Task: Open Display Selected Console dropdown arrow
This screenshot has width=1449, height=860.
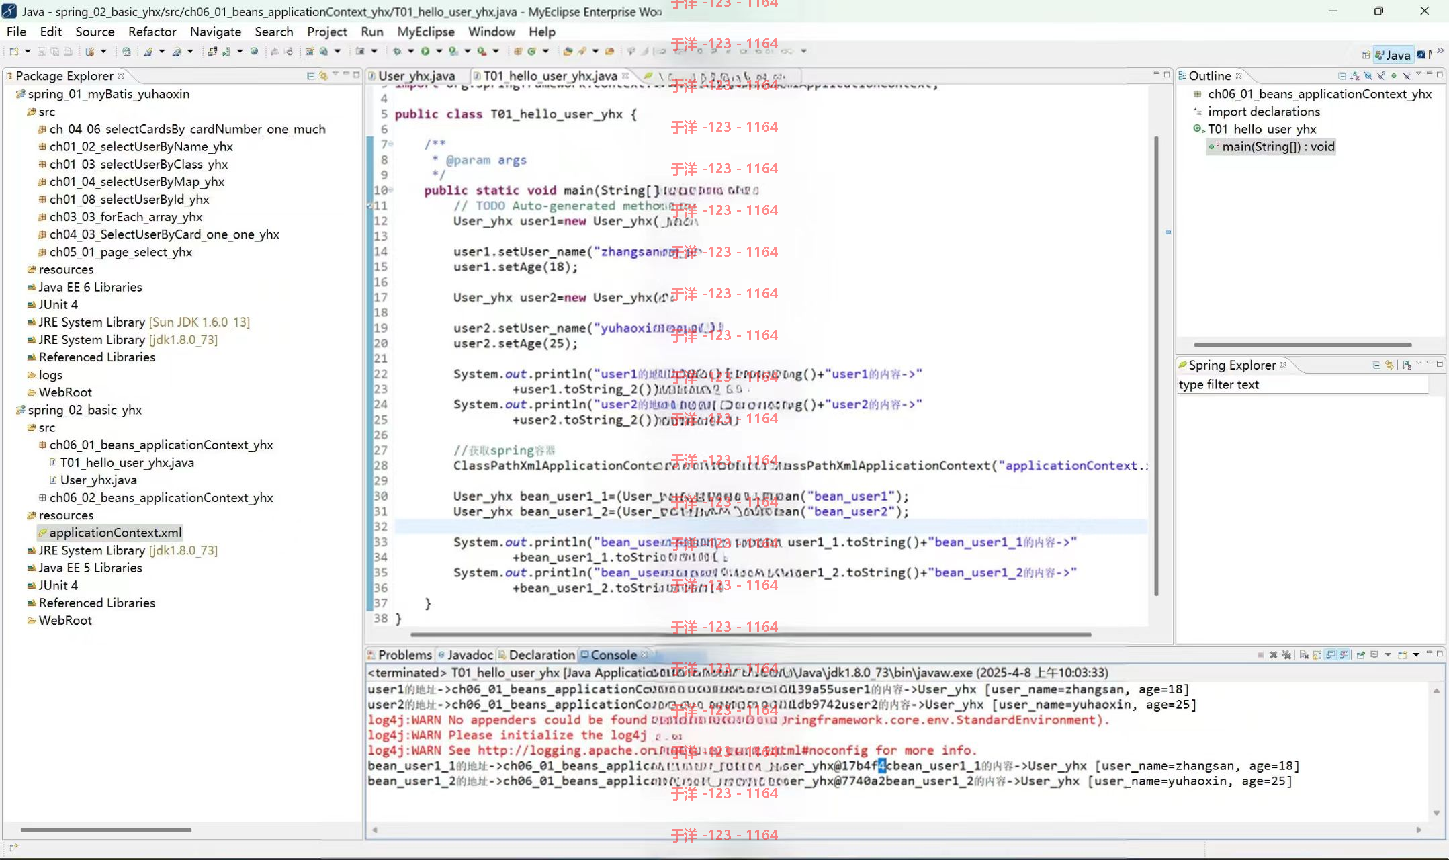Action: pos(1388,654)
